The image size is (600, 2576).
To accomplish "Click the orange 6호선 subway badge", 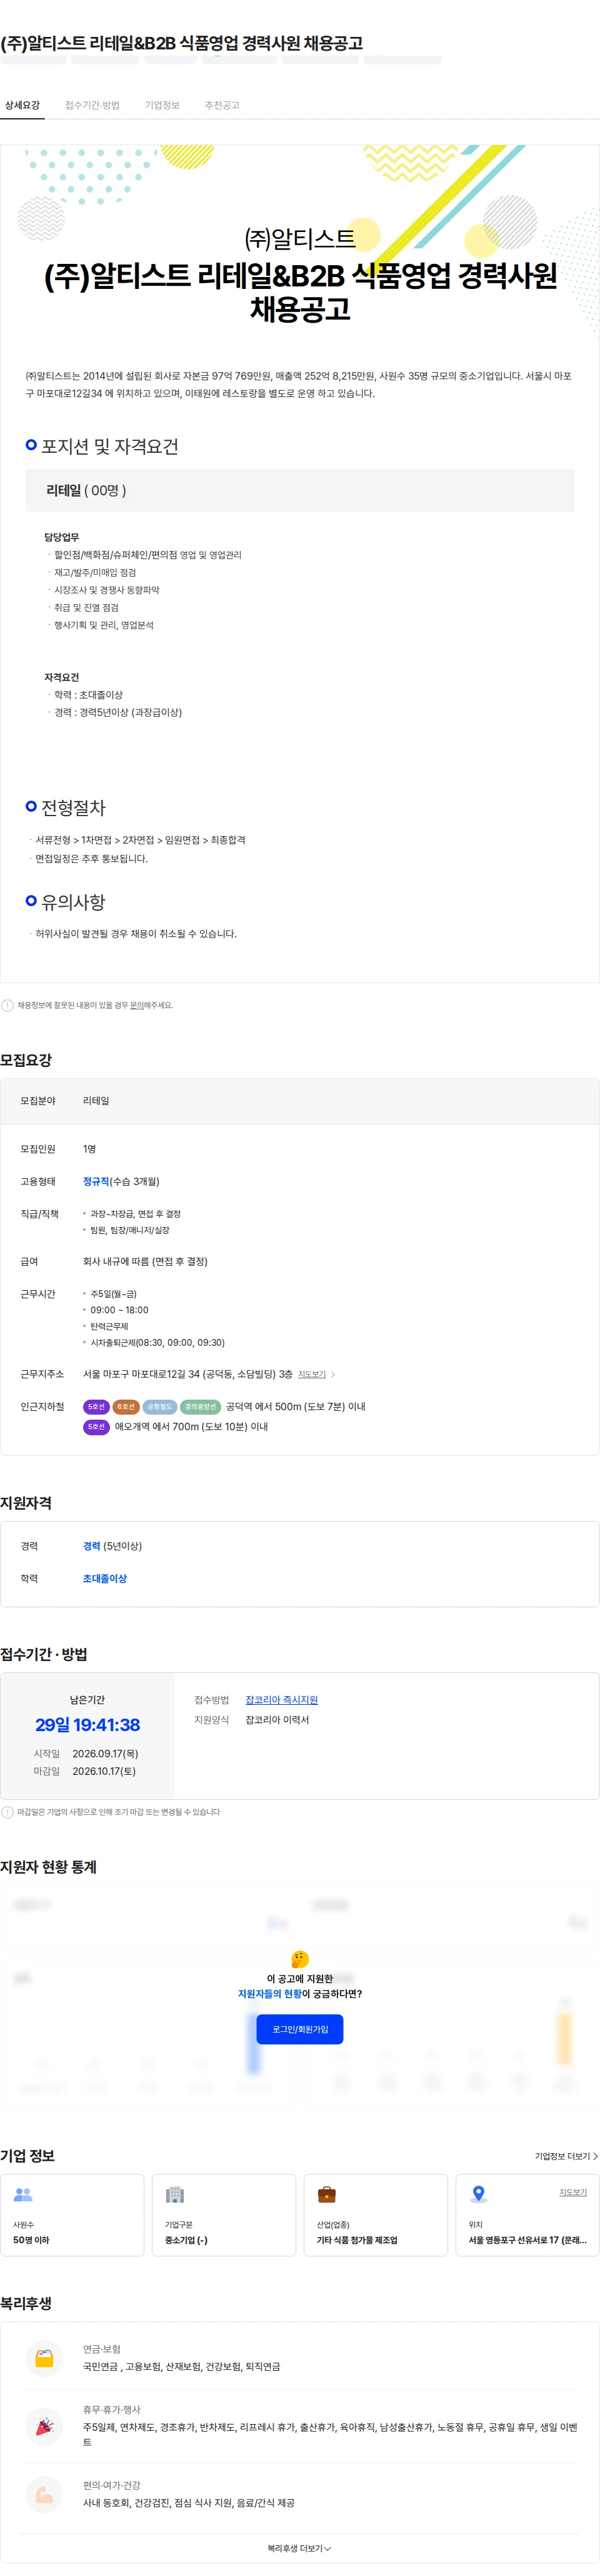I will tap(126, 1406).
